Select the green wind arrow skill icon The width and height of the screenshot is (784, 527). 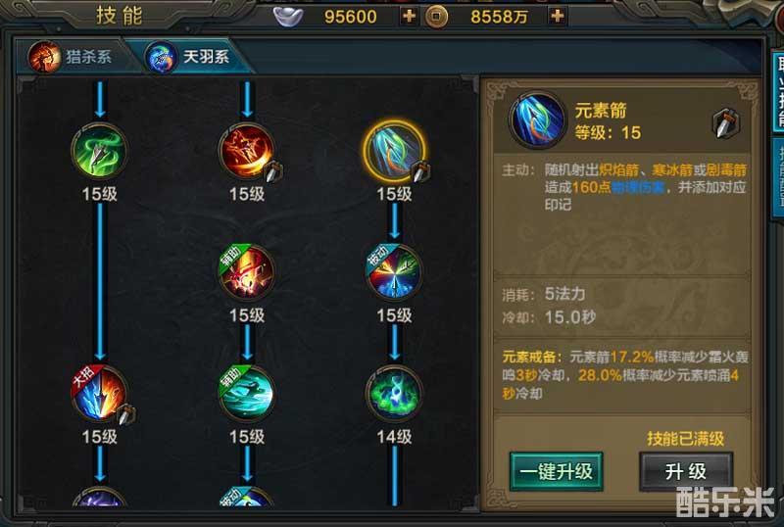pyautogui.click(x=99, y=151)
